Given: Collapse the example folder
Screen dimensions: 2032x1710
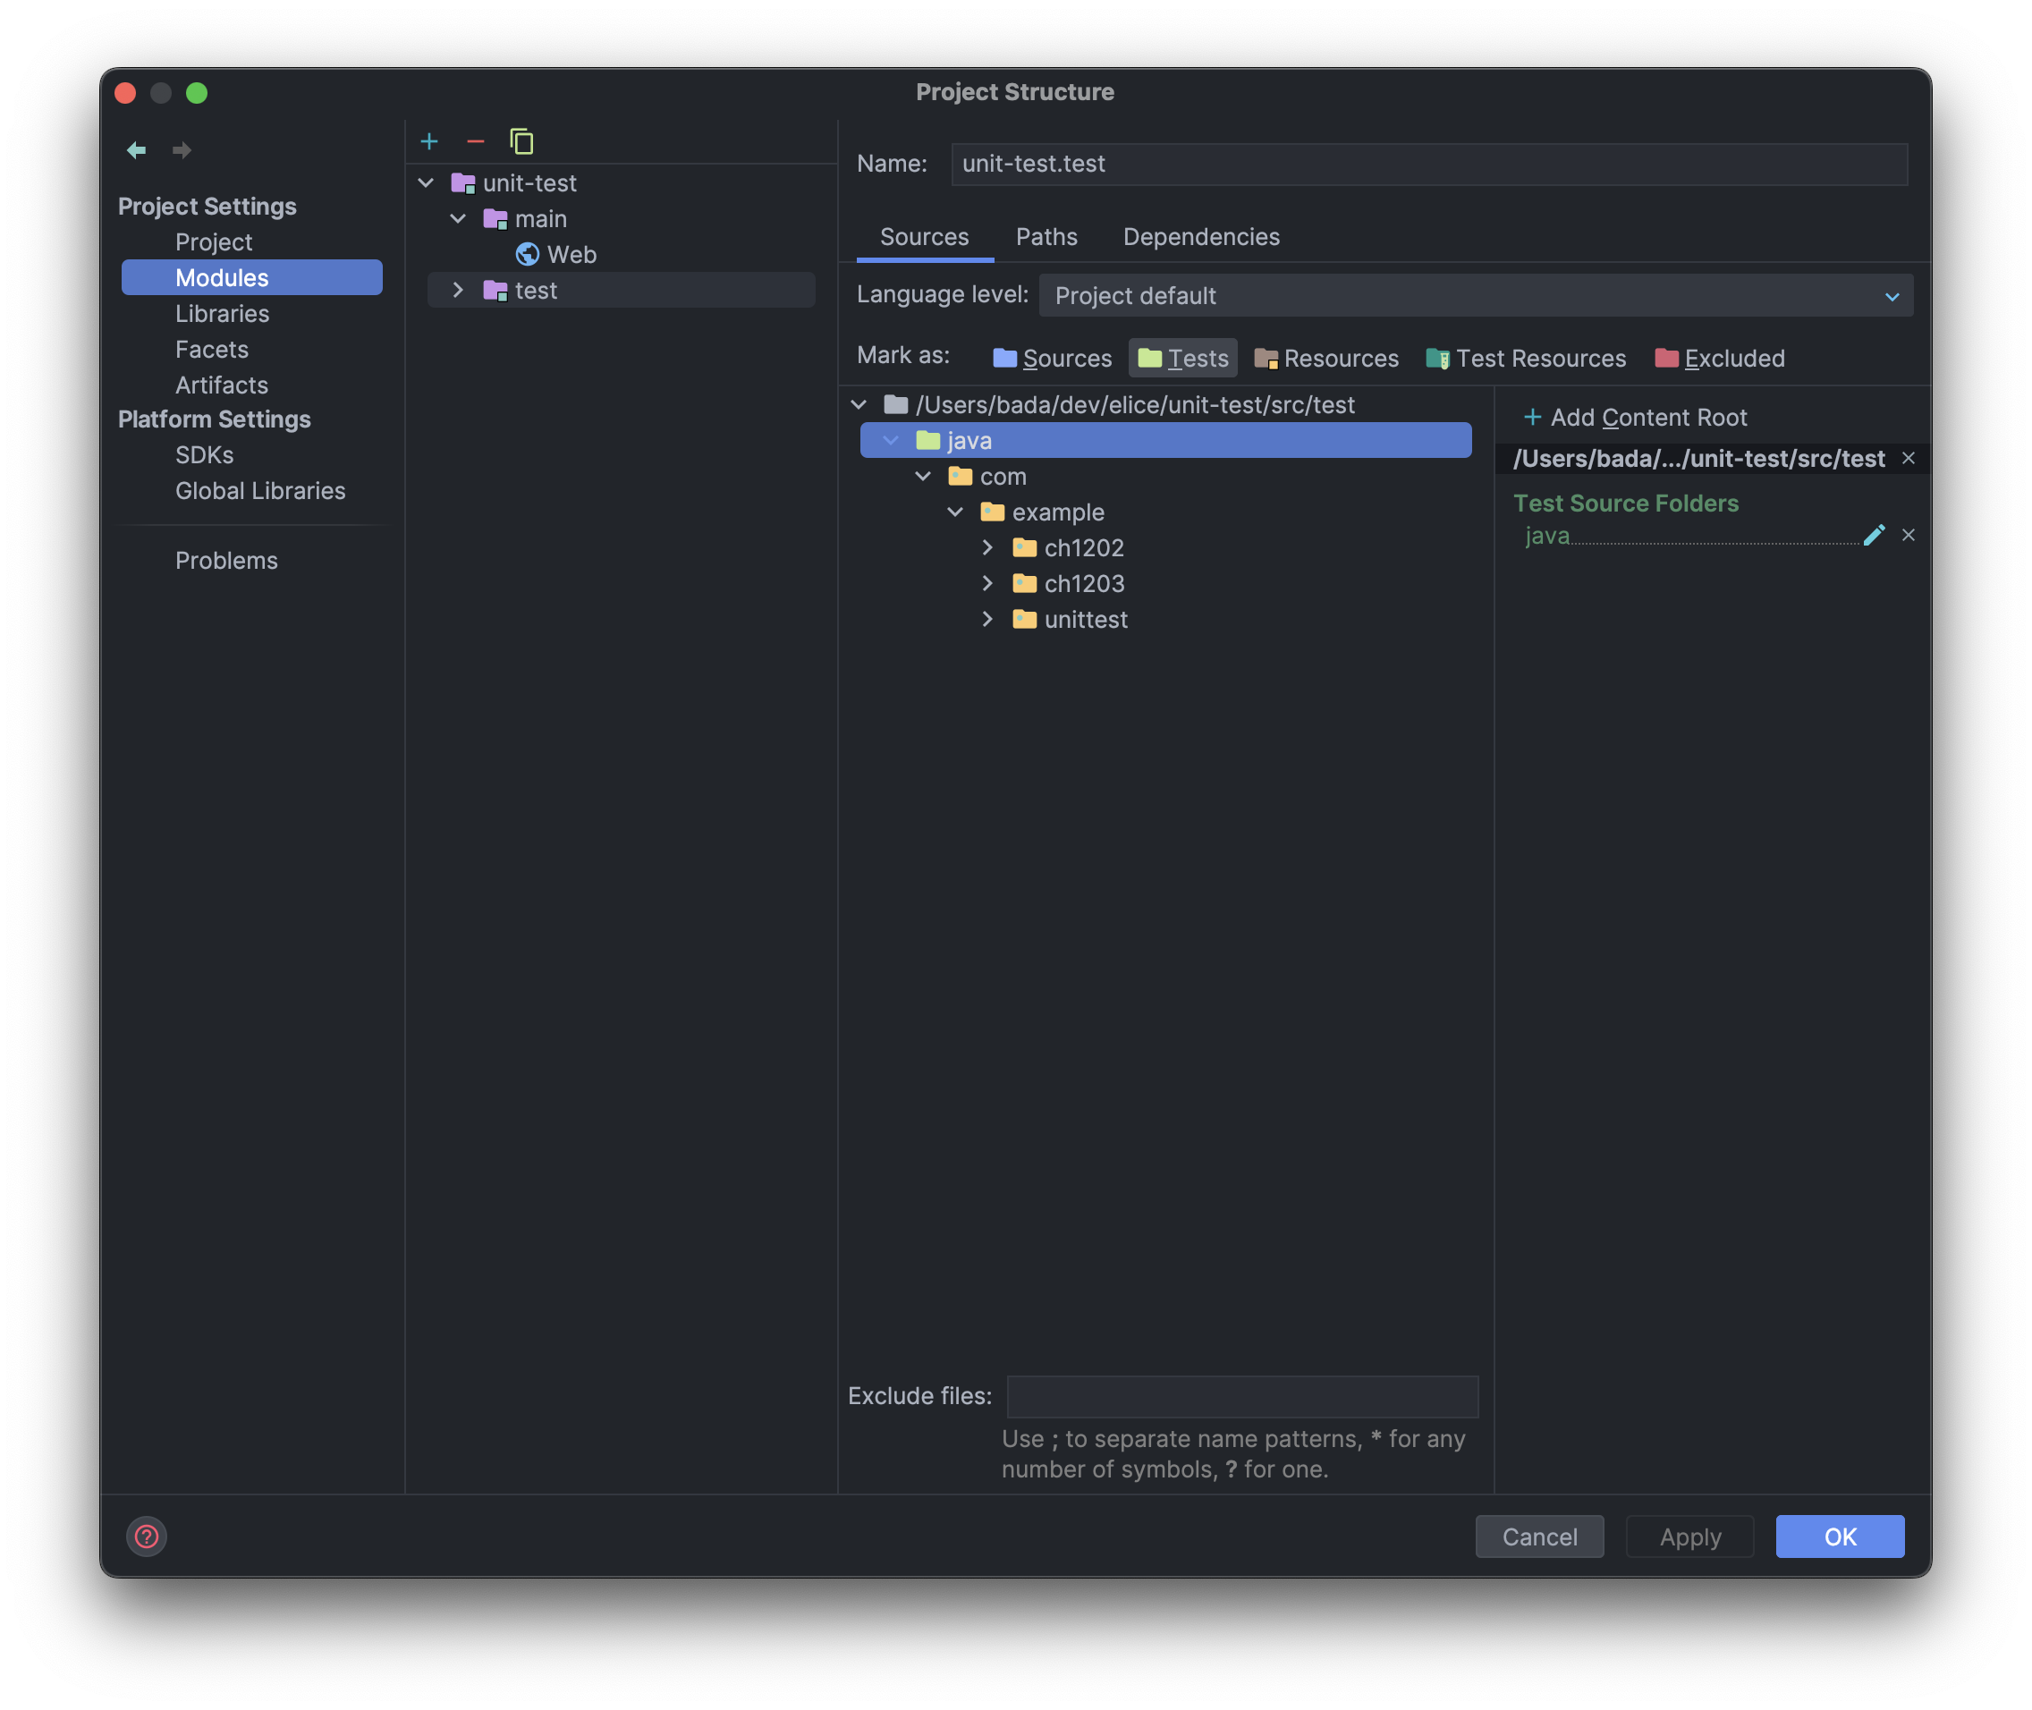Looking at the screenshot, I should 955,512.
